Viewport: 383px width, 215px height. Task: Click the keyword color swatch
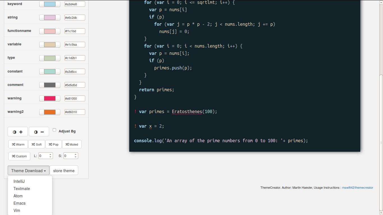click(x=50, y=4)
